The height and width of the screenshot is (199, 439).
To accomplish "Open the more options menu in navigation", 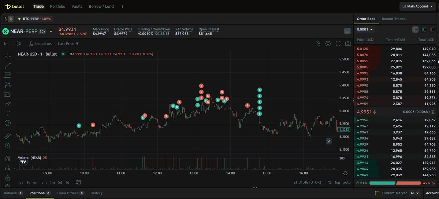I will (x=122, y=6).
